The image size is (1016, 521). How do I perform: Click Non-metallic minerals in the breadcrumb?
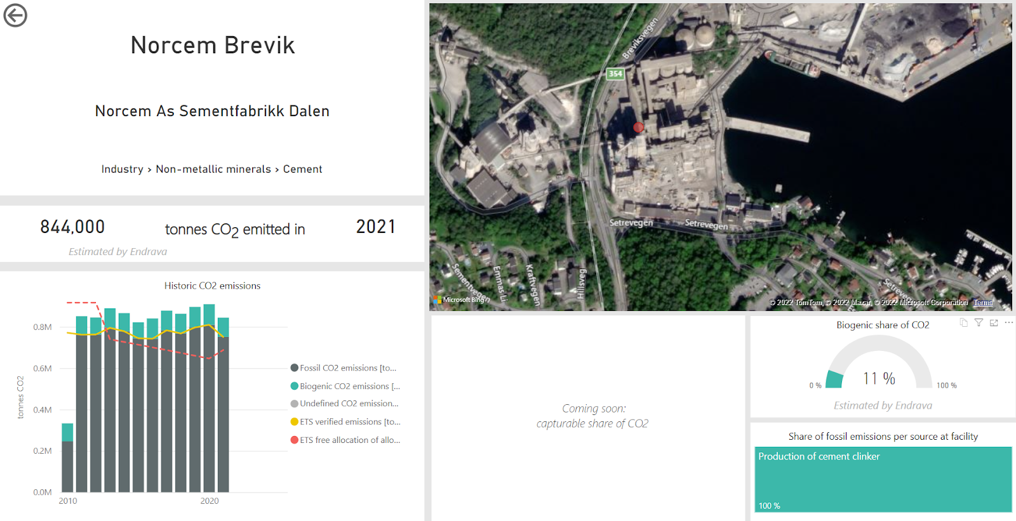point(213,169)
